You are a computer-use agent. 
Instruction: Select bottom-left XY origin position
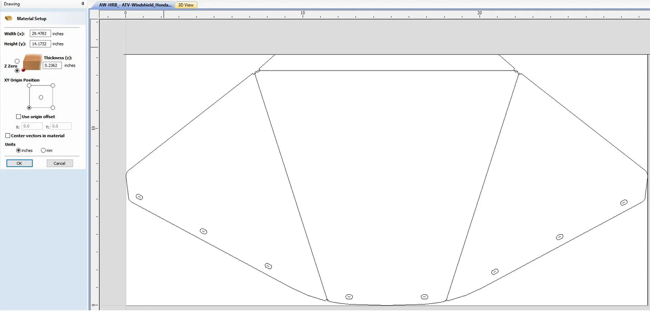pyautogui.click(x=29, y=108)
